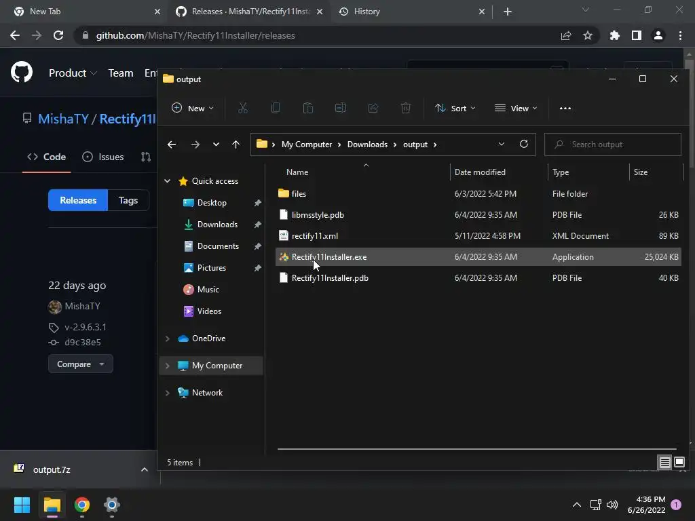The height and width of the screenshot is (521, 695).
Task: Click the Paste clipboard icon in Explorer toolbar
Action: (x=307, y=108)
